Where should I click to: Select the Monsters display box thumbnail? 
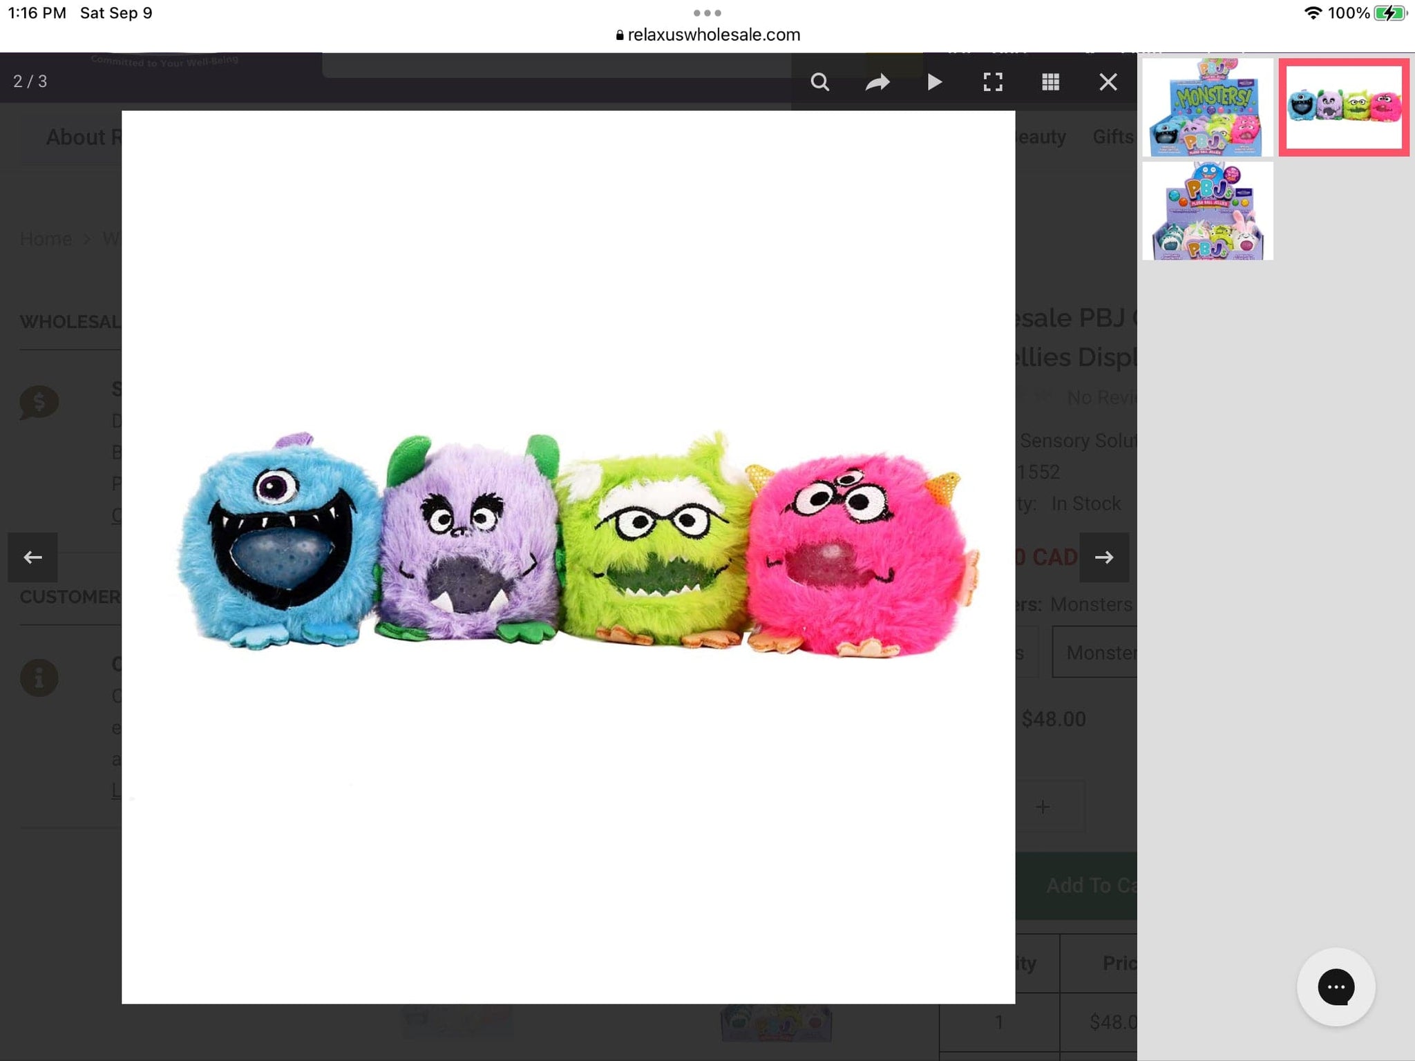tap(1208, 107)
